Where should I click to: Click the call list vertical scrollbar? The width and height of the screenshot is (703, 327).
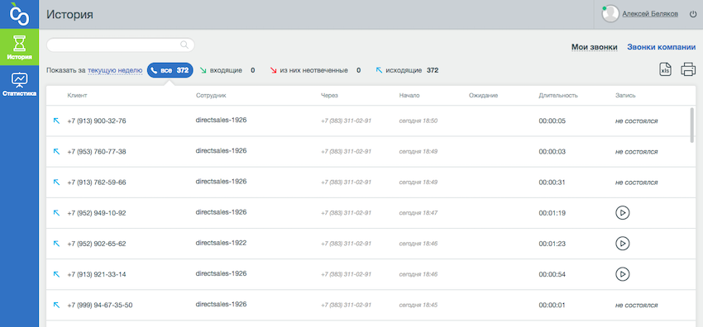[692, 125]
